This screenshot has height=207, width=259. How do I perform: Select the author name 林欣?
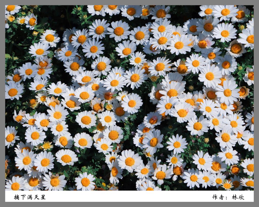[238, 197]
